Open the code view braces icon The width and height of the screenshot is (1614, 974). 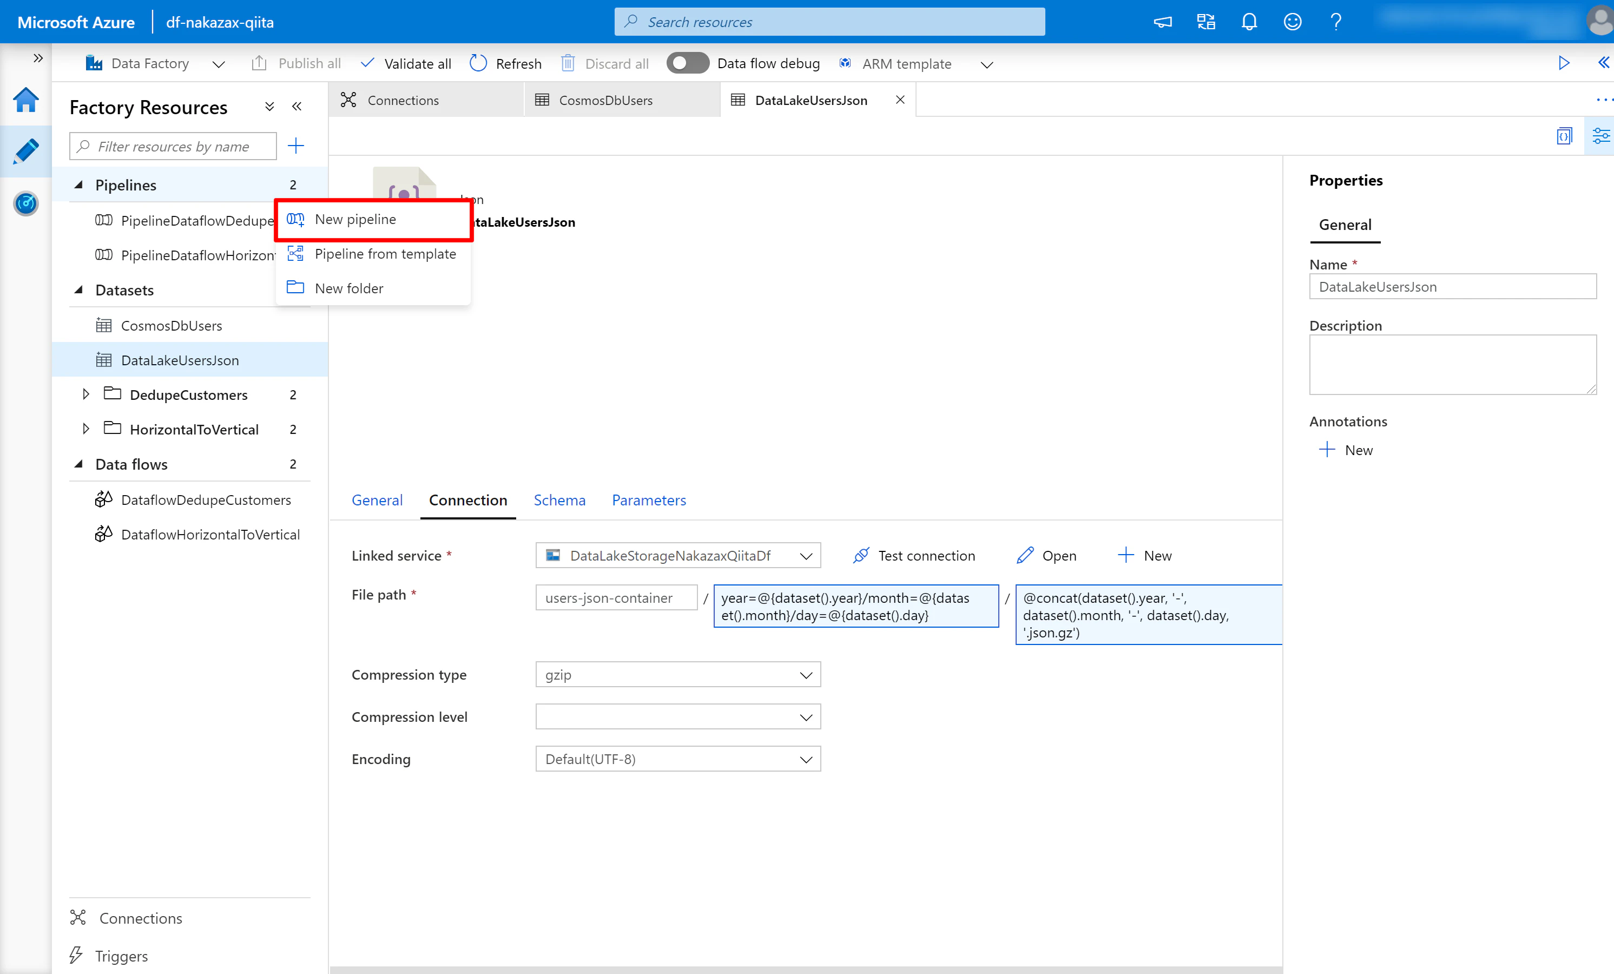(x=1564, y=136)
